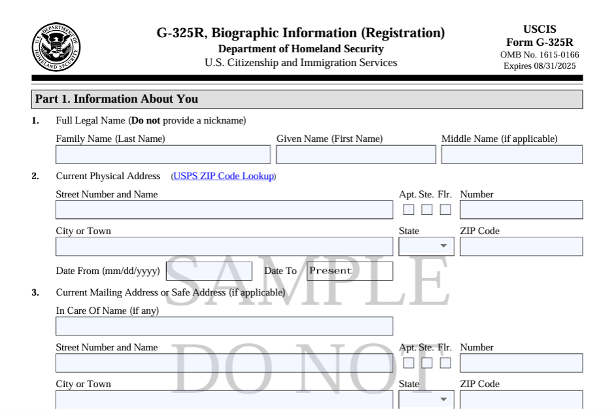Click the In Care Of Name field
This screenshot has height=410, width=616.
224,326
